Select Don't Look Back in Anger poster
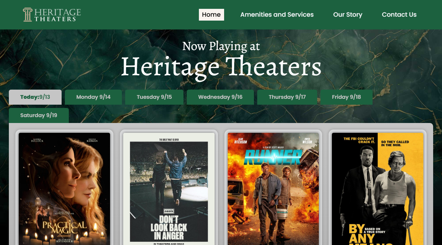This screenshot has height=245, width=442. (169, 189)
